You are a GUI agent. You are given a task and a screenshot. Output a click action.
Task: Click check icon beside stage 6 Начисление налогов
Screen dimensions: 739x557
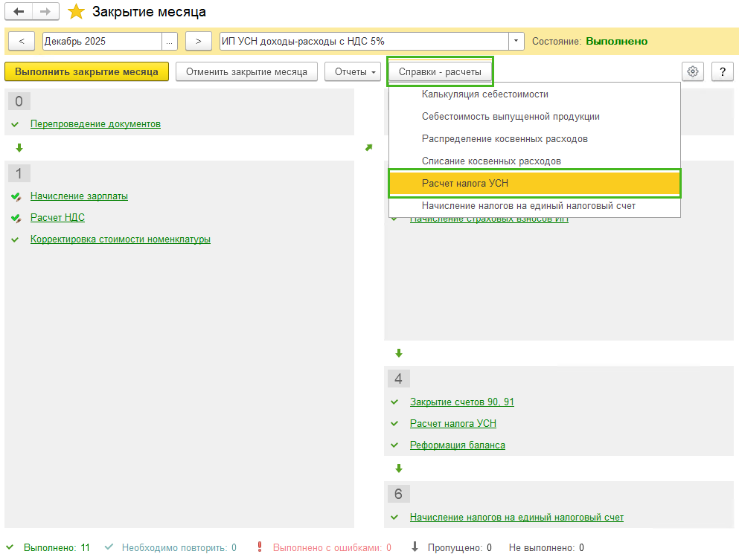(x=394, y=518)
